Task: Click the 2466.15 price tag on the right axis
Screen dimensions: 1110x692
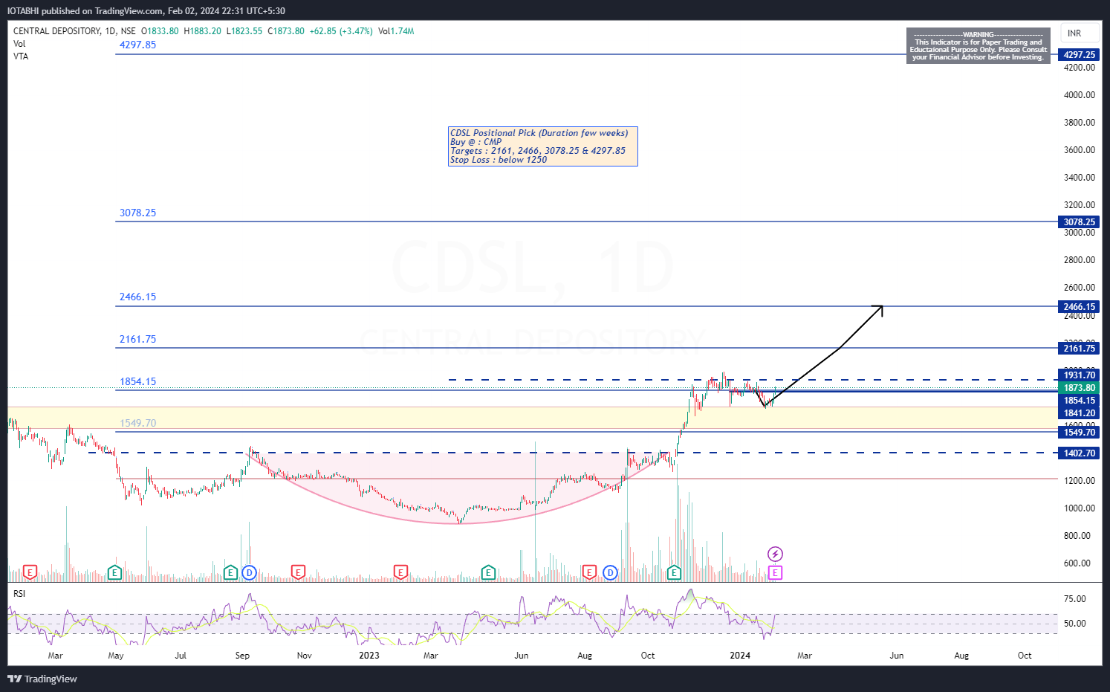Action: (1079, 306)
